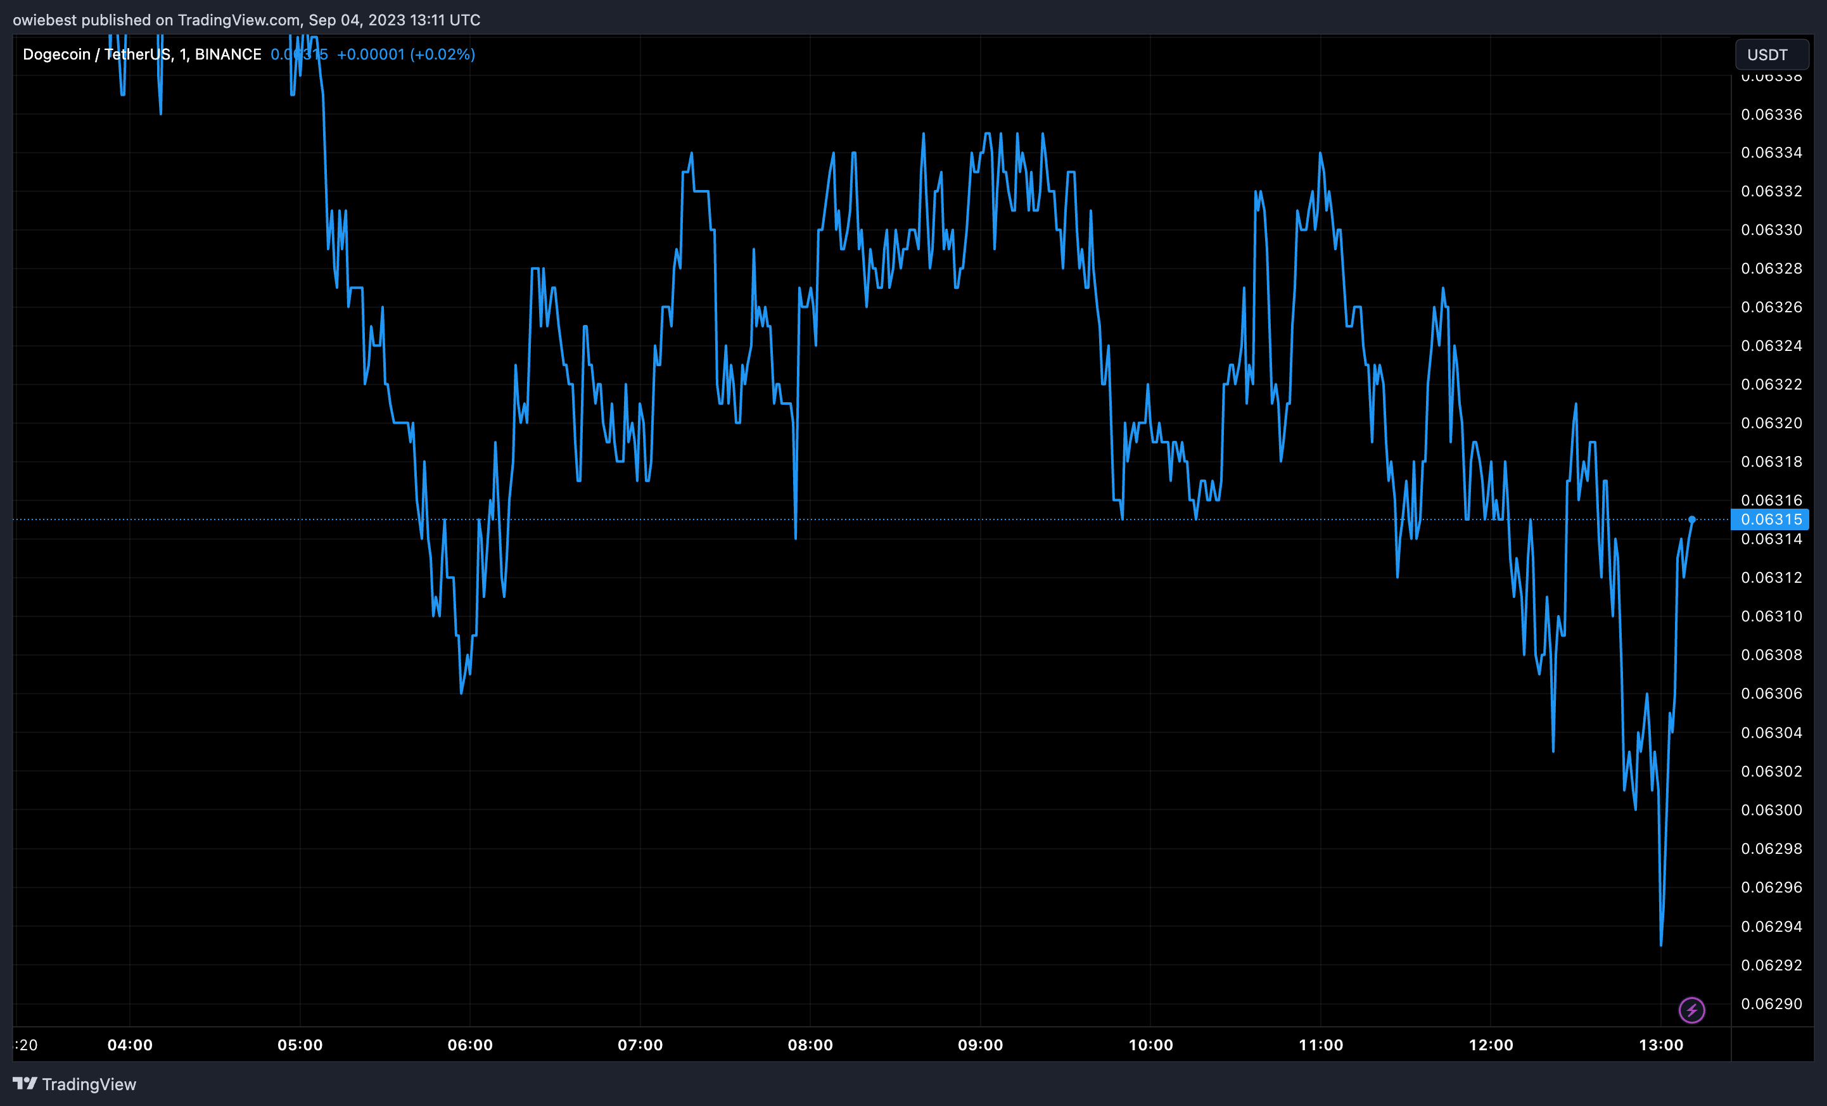Click the 0.06328 price axis label
1827x1106 pixels.
[1771, 269]
